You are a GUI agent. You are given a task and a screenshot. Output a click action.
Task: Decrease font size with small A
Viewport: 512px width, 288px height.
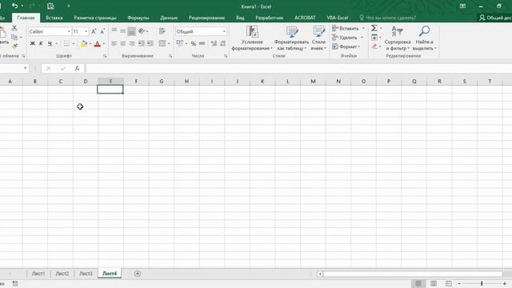coord(102,31)
